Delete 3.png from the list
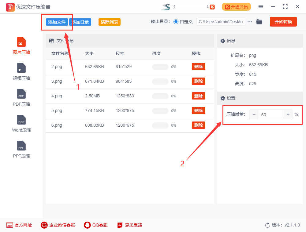The image size is (306, 232). coord(199,81)
